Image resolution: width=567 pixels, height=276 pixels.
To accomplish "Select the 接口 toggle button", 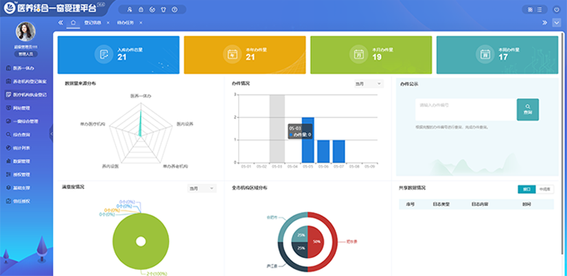I will [x=526, y=188].
